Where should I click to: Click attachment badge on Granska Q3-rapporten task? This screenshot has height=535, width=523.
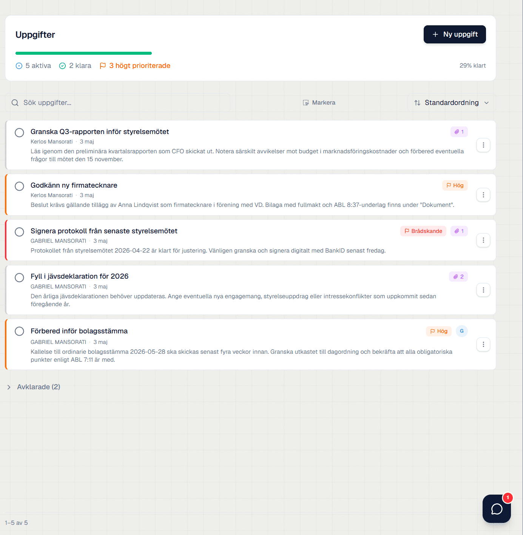point(459,132)
